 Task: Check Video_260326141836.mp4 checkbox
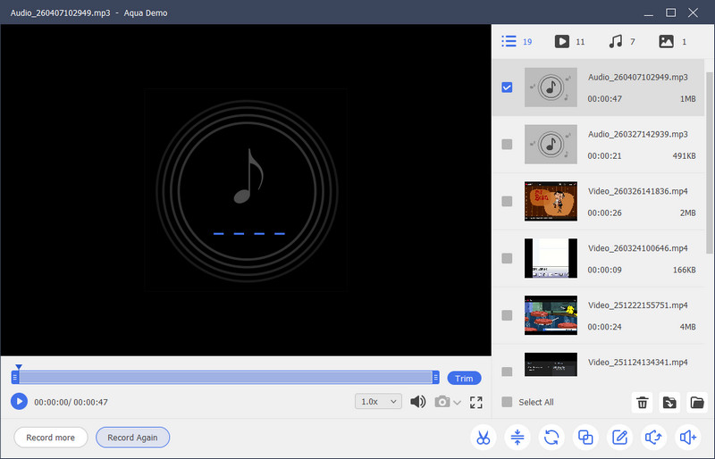tap(507, 201)
